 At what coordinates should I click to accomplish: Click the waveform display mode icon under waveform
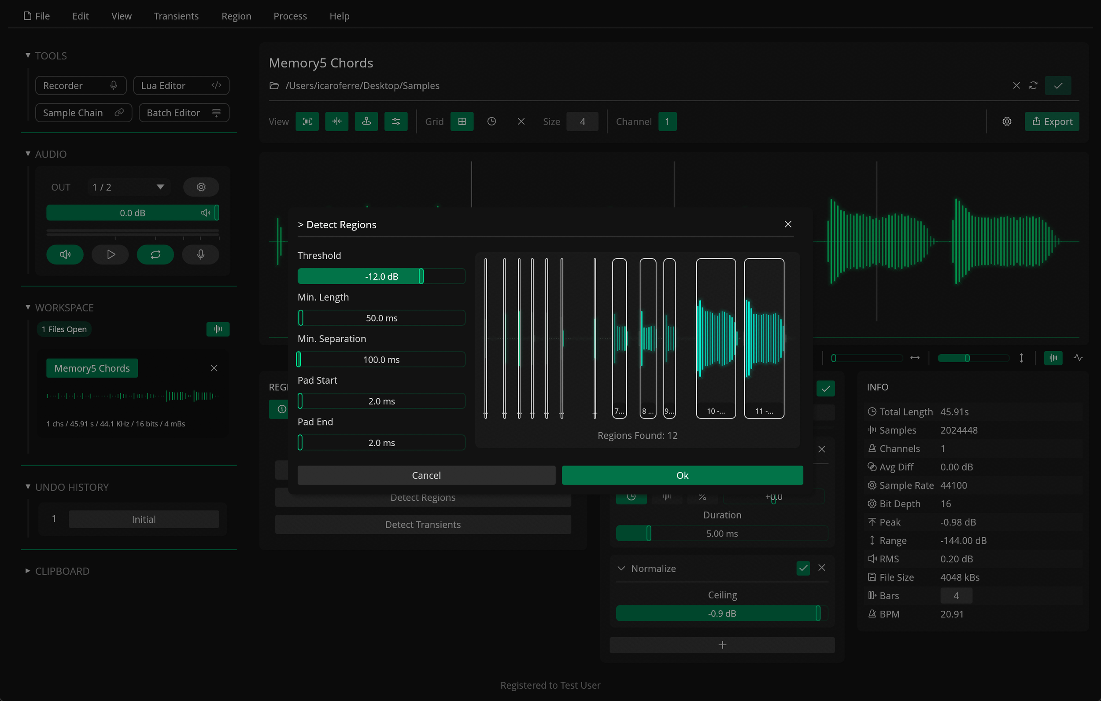[1053, 358]
